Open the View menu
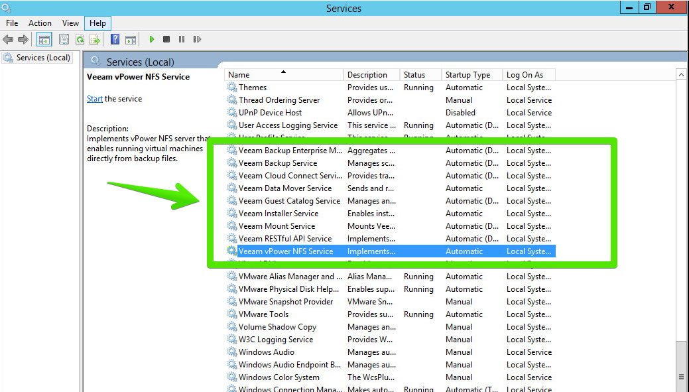This screenshot has height=392, width=689. (70, 23)
